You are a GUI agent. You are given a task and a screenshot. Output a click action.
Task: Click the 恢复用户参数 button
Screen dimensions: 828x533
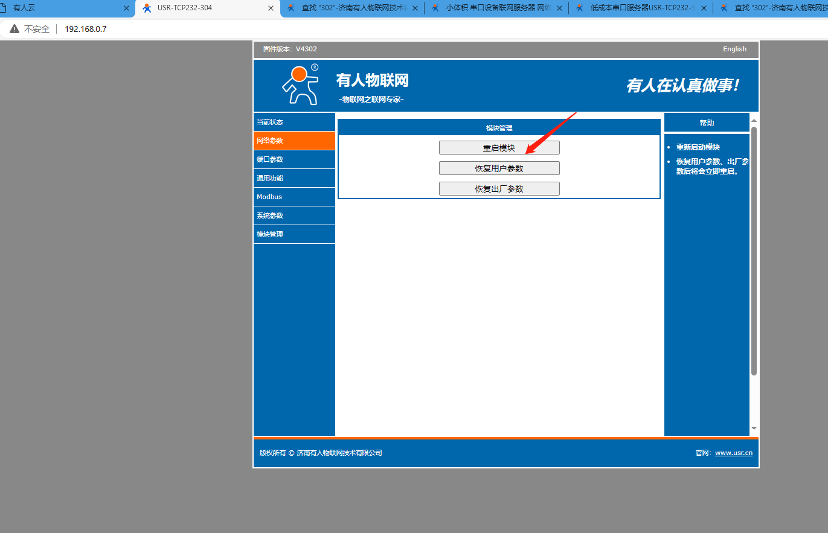[499, 168]
